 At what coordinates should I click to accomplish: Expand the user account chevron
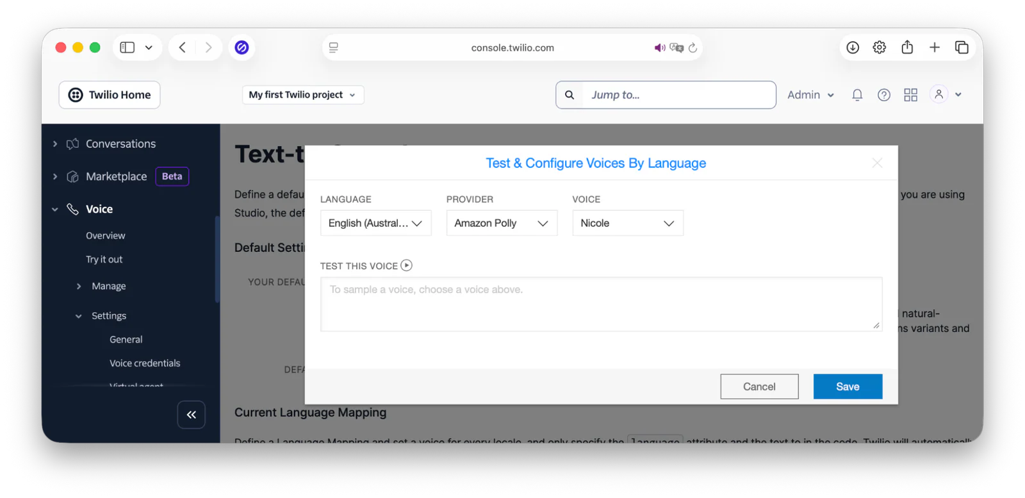958,95
